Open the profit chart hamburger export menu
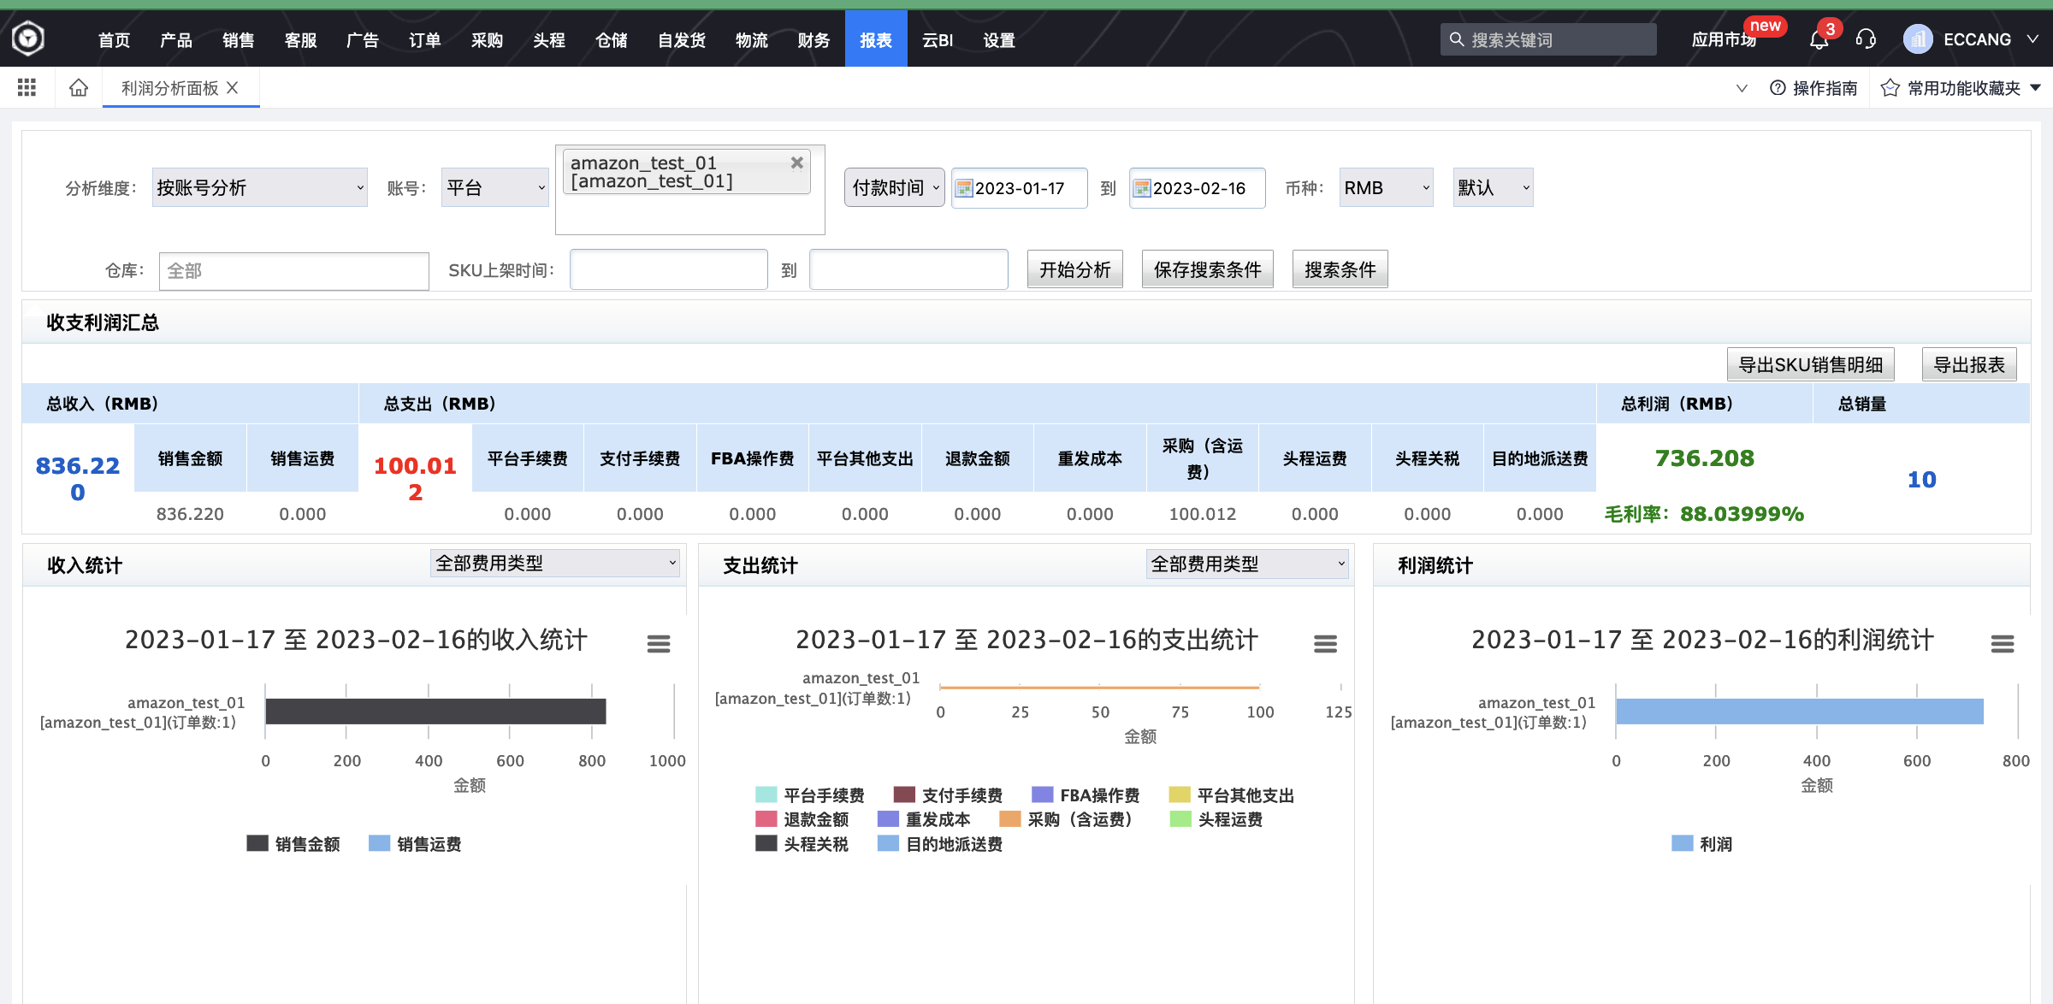Screen dimensions: 2053x1004 [x=2002, y=643]
